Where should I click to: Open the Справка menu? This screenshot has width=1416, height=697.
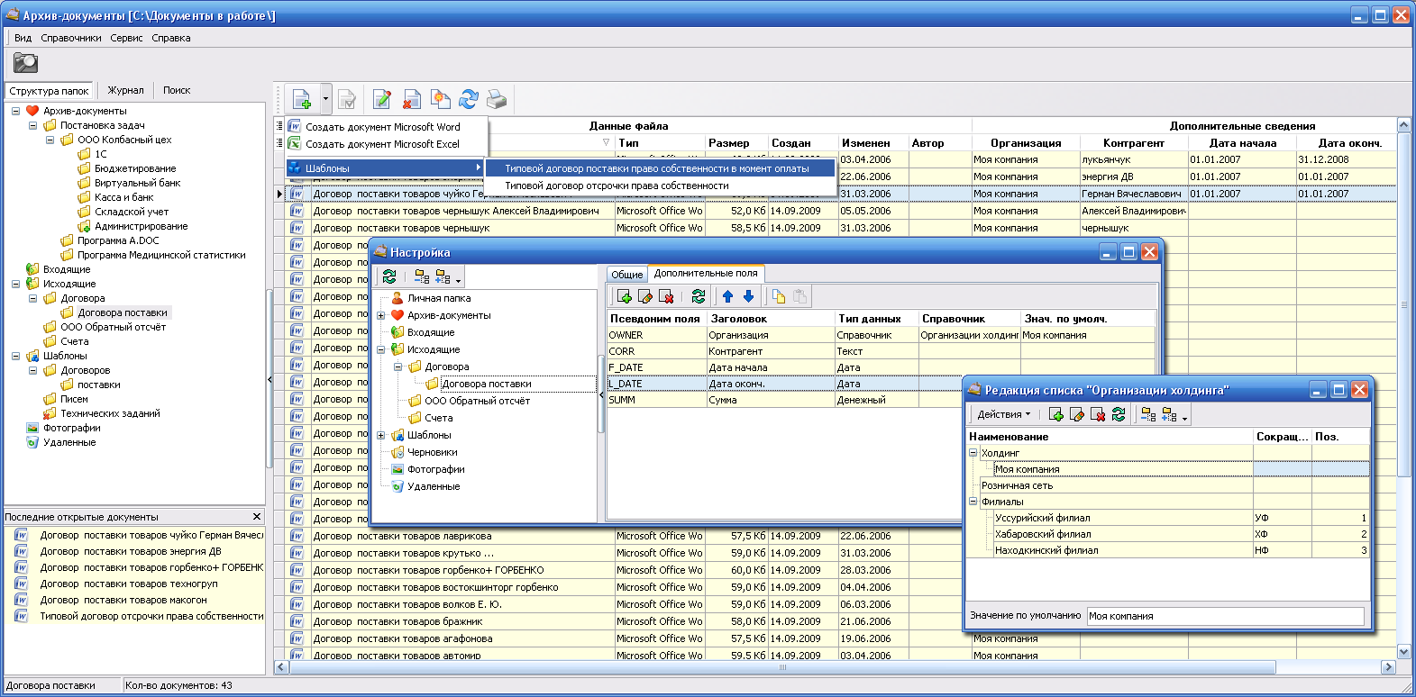coord(171,38)
